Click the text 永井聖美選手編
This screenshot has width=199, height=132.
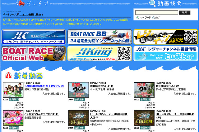33,117
